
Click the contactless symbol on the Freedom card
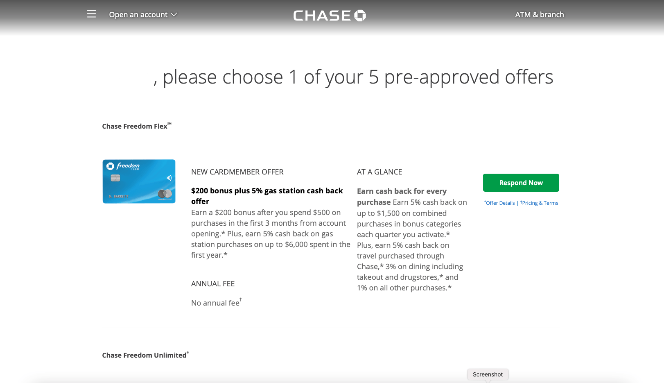[x=169, y=178]
